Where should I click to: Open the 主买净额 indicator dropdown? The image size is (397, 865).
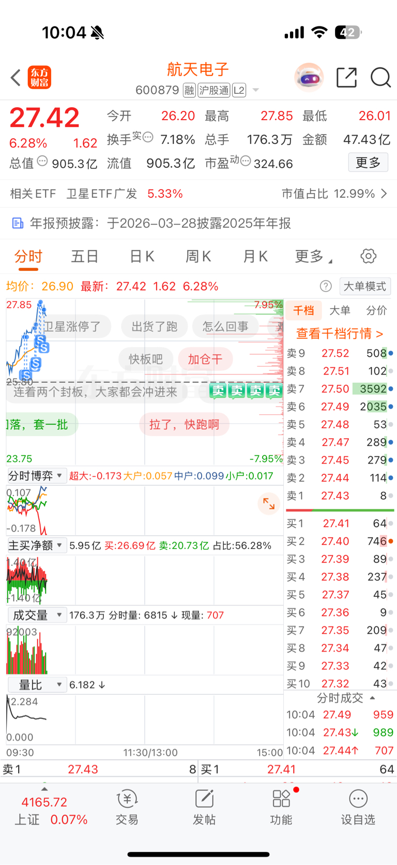pyautogui.click(x=37, y=545)
